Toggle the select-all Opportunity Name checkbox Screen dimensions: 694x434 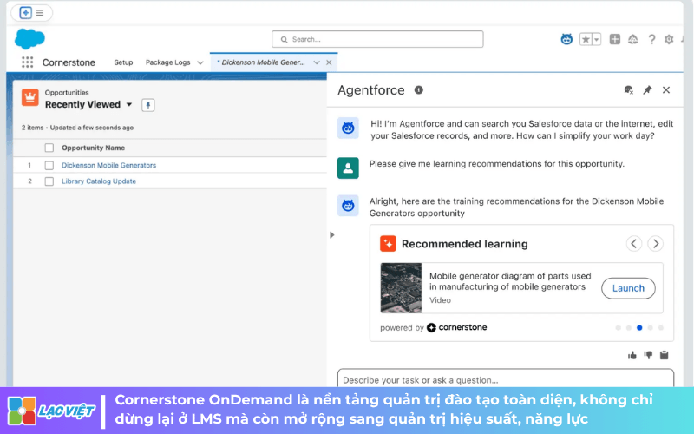[x=49, y=148]
